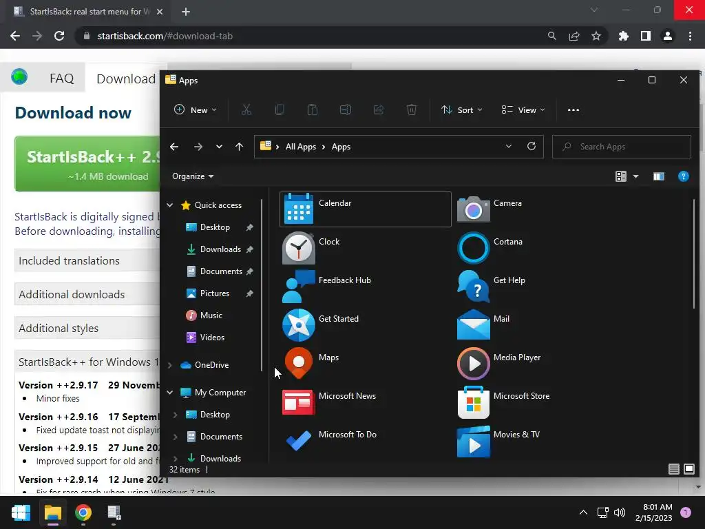
Task: Open the Sort dropdown
Action: pos(462,110)
